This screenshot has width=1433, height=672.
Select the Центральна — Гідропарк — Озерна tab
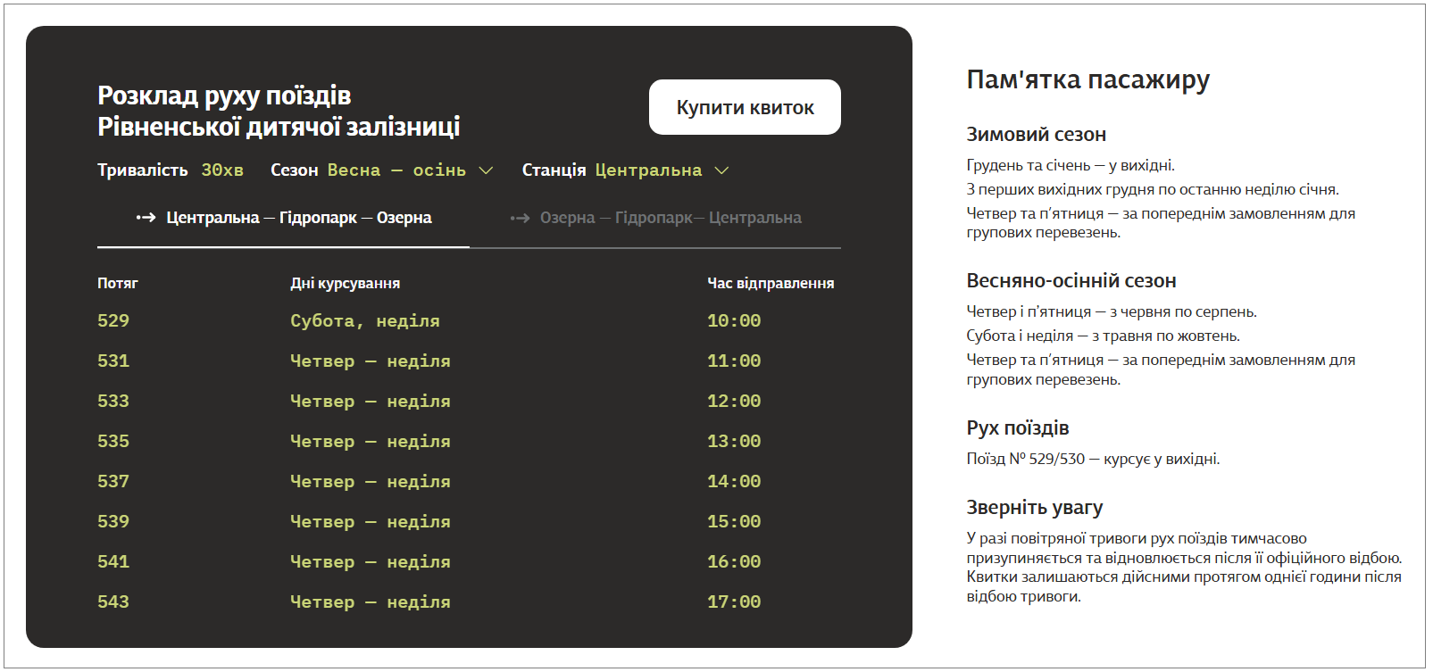click(283, 218)
